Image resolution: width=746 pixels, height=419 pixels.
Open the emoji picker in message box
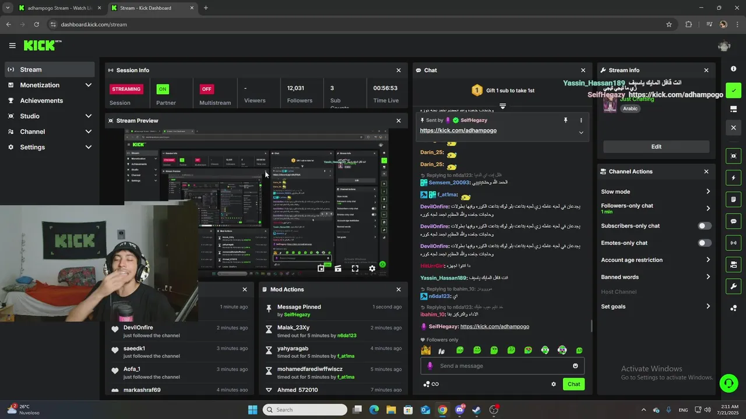click(x=575, y=366)
